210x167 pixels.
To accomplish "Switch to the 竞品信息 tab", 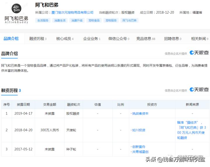I will [x=146, y=39].
